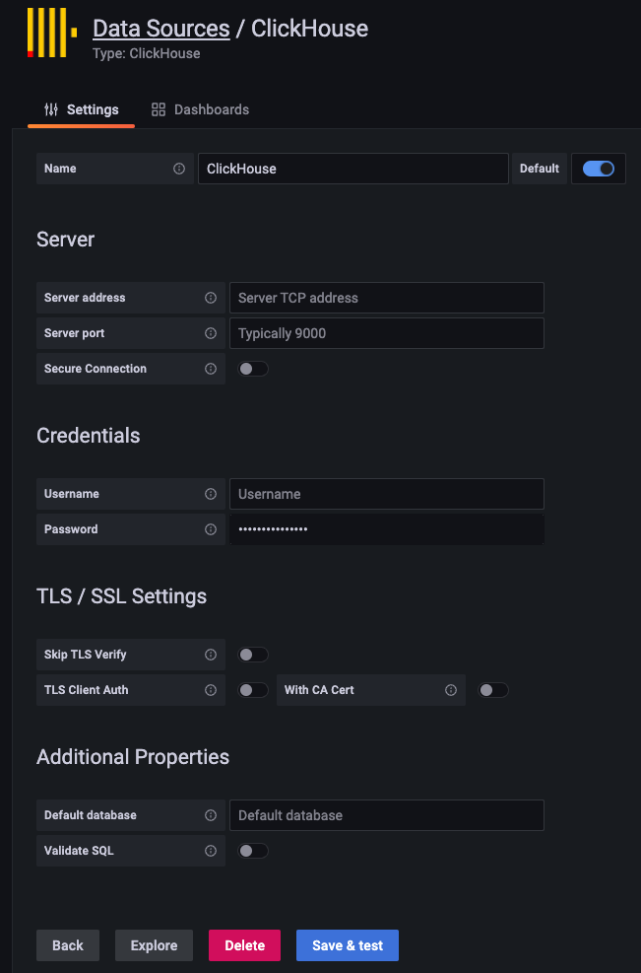This screenshot has height=973, width=641.
Task: Disable the Default data source toggle
Action: (599, 169)
